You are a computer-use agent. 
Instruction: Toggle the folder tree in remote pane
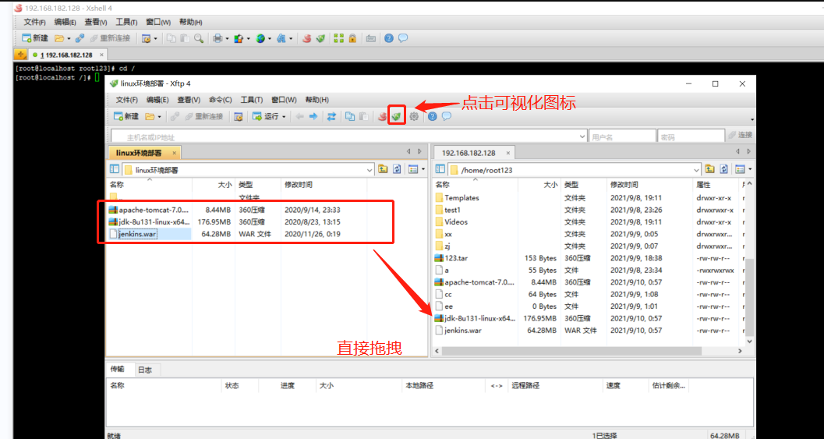pyautogui.click(x=440, y=169)
